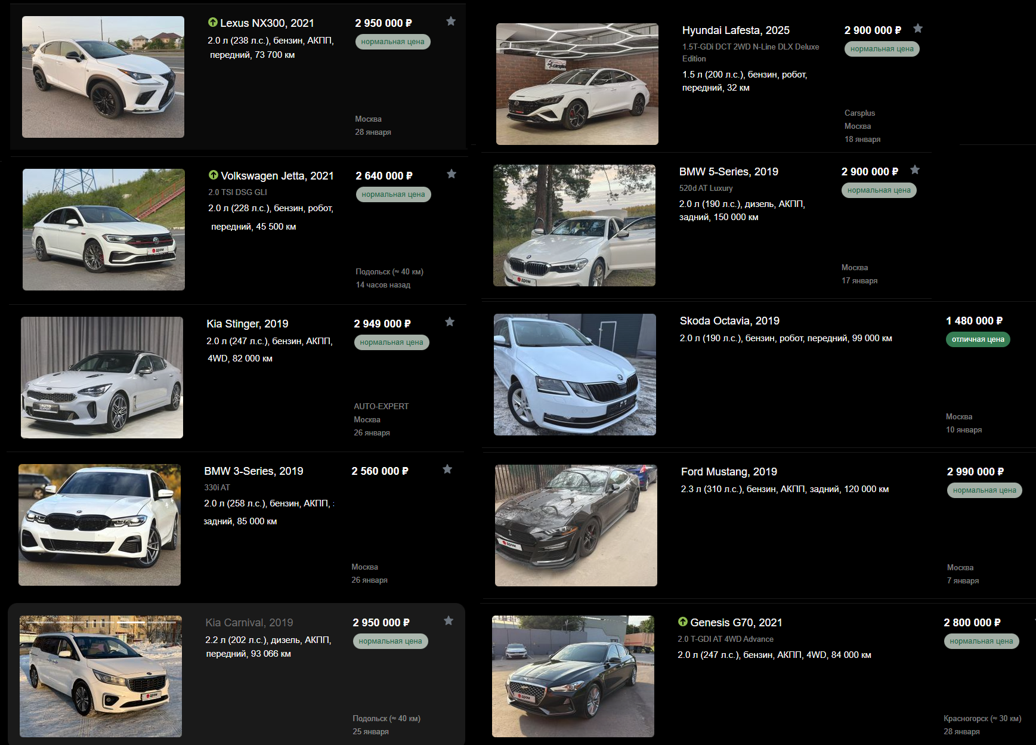Click the price '2 949 000 ₽'
This screenshot has width=1036, height=745.
pyautogui.click(x=382, y=324)
